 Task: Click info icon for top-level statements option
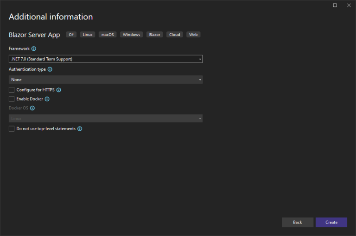click(x=80, y=129)
